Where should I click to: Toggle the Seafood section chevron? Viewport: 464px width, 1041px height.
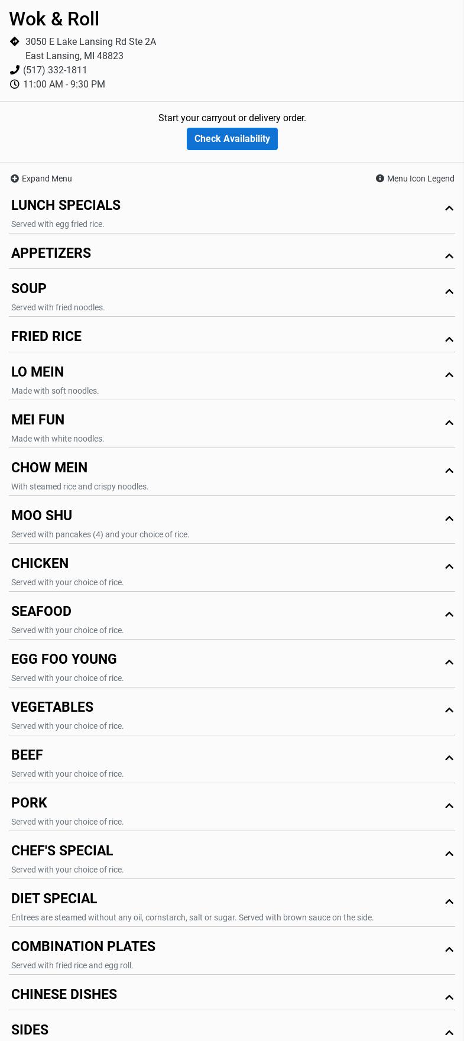449,614
